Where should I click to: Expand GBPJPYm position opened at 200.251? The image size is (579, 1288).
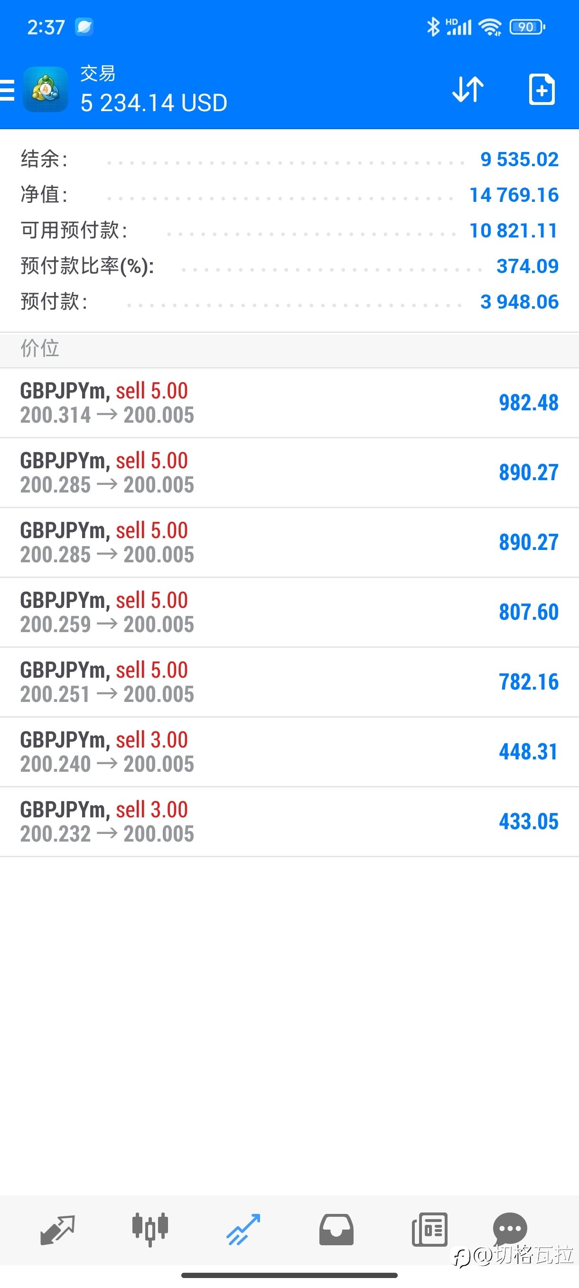pyautogui.click(x=289, y=682)
